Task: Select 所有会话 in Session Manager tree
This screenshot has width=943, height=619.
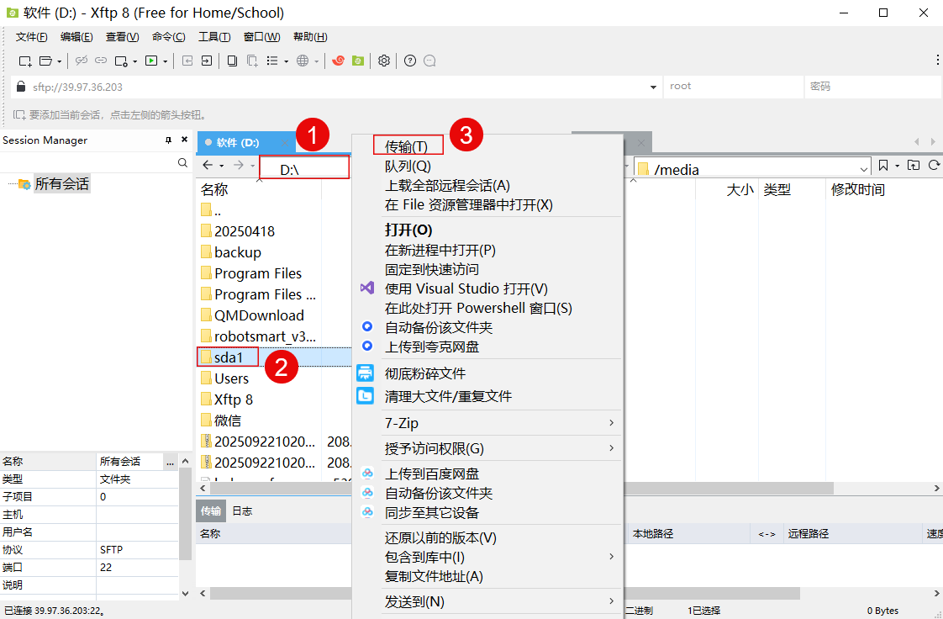Action: [x=61, y=183]
